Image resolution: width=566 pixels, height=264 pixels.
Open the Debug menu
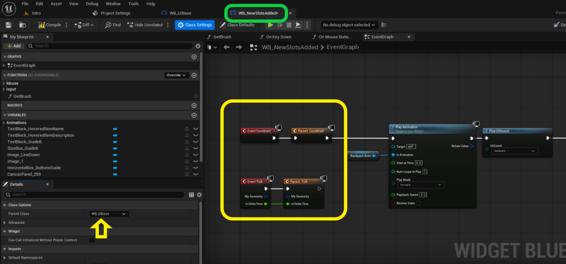point(92,4)
